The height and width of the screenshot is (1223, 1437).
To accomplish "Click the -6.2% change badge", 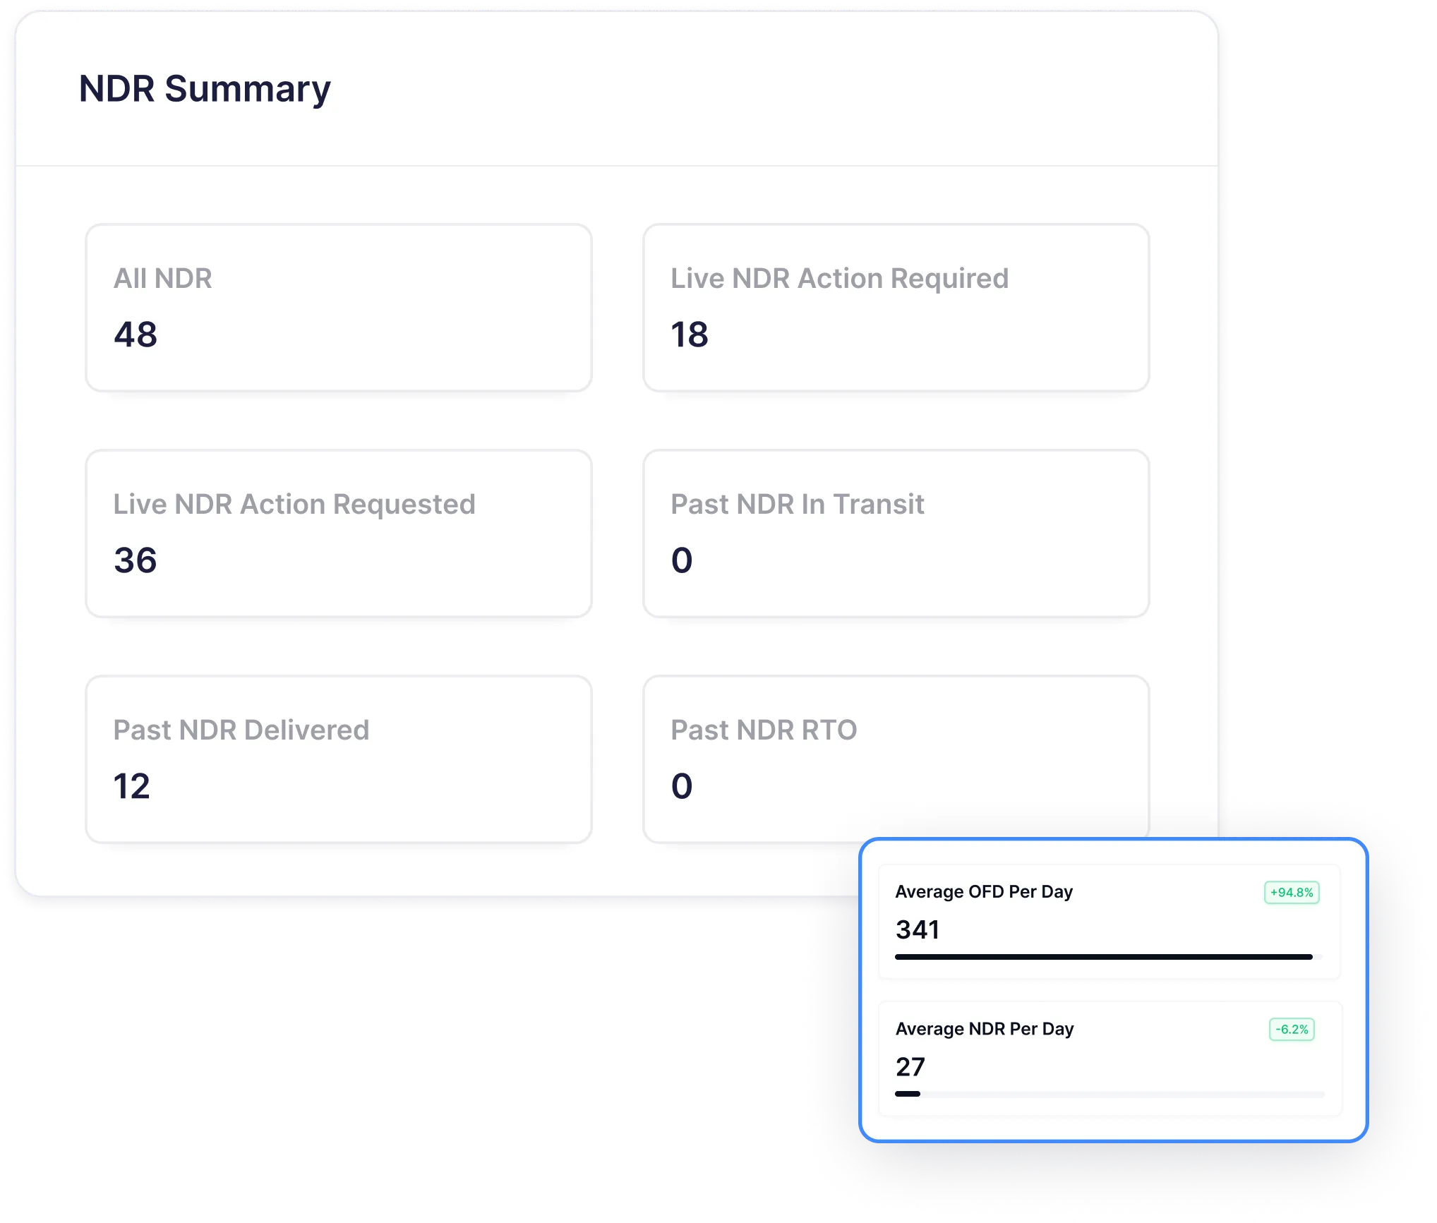I will coord(1291,1030).
